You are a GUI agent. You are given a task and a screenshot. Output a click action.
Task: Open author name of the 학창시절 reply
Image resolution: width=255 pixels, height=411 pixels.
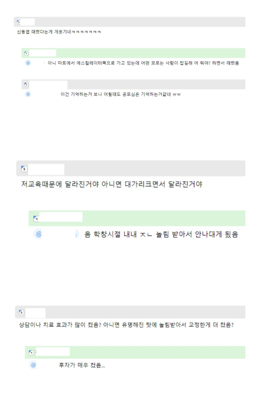61,217
